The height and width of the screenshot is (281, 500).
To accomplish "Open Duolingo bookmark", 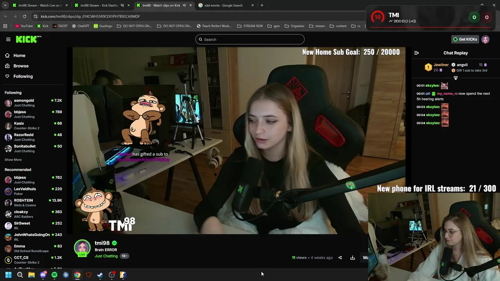I will pyautogui.click(x=103, y=26).
